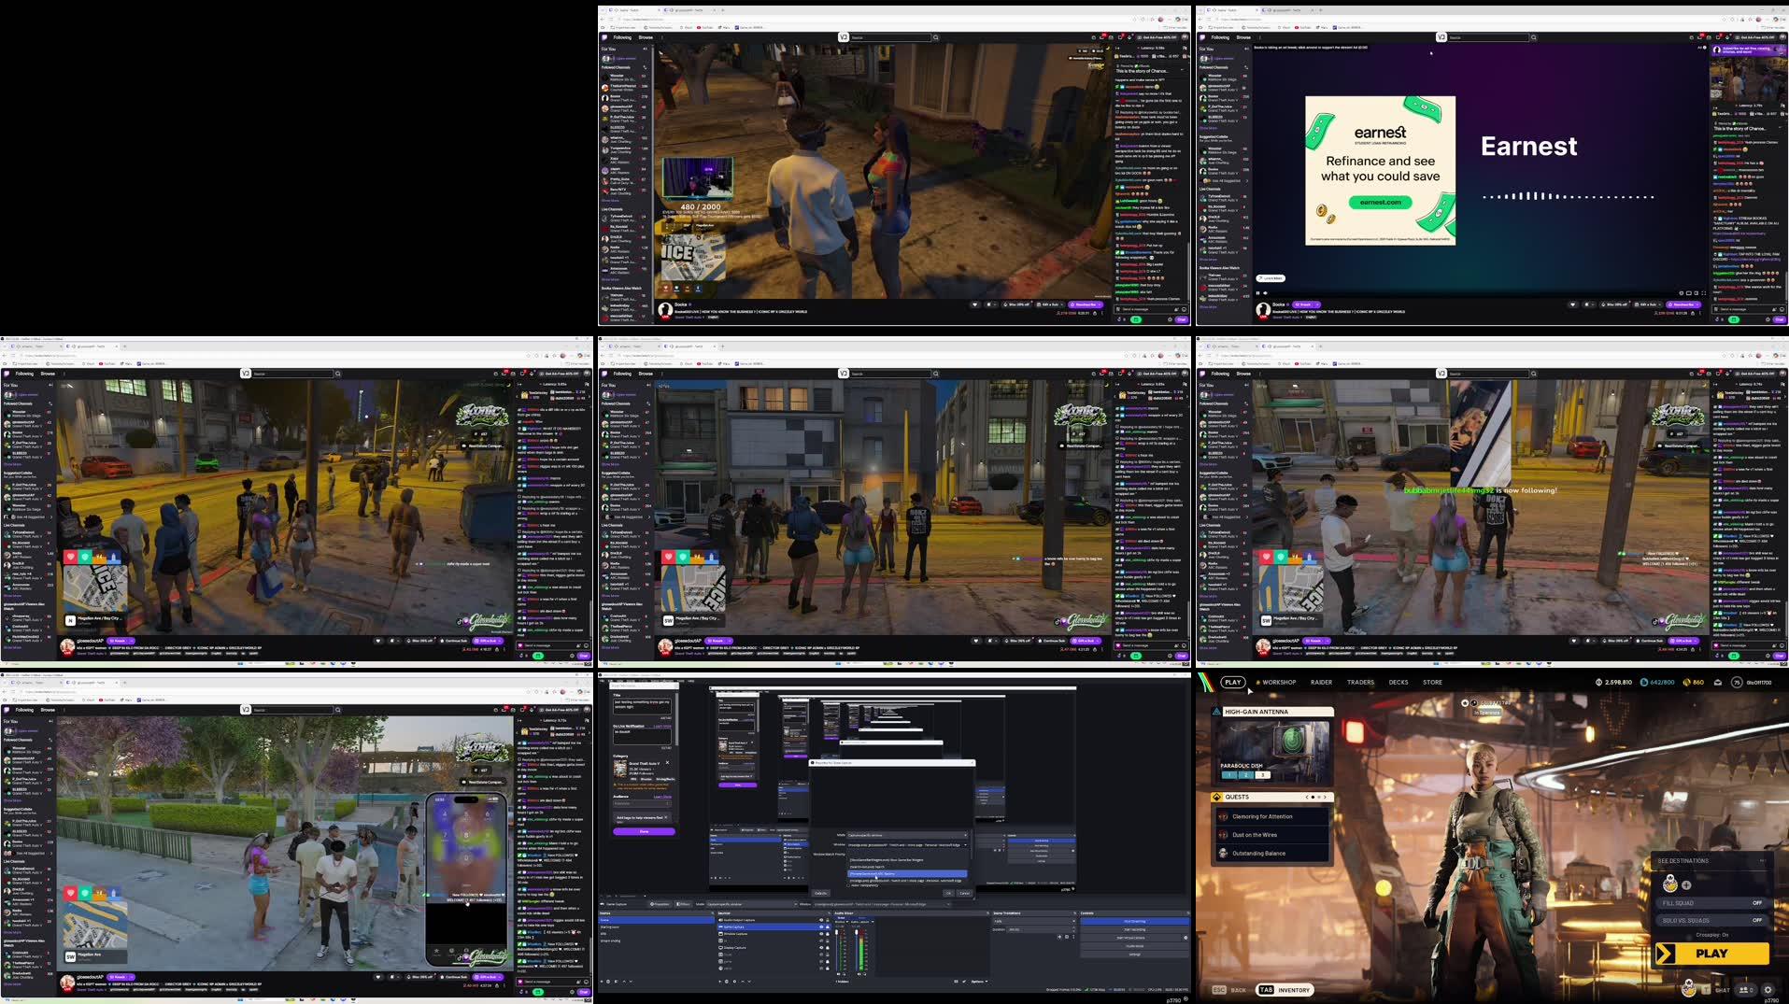Mute the first audio mixer channel in OBS
Screen dimensions: 1789x1004
point(838,974)
